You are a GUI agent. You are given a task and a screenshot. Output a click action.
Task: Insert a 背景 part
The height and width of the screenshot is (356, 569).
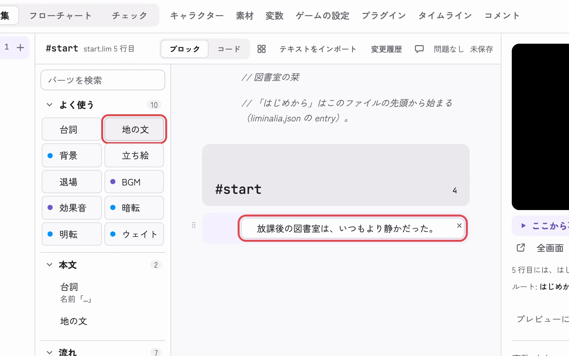[72, 156]
